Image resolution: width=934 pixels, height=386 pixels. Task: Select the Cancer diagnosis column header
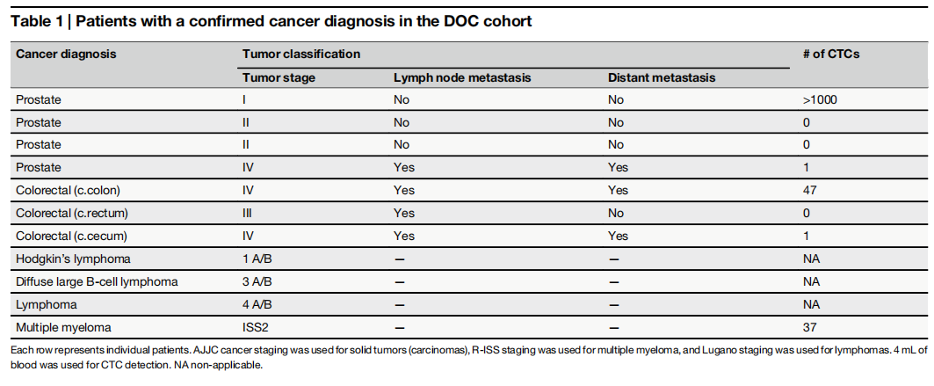pyautogui.click(x=66, y=54)
